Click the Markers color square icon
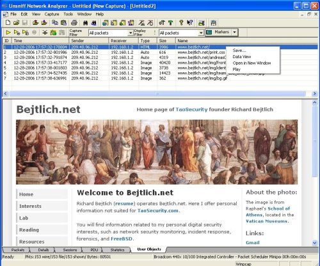Viewport: 320px width, 266px height. click(x=209, y=32)
